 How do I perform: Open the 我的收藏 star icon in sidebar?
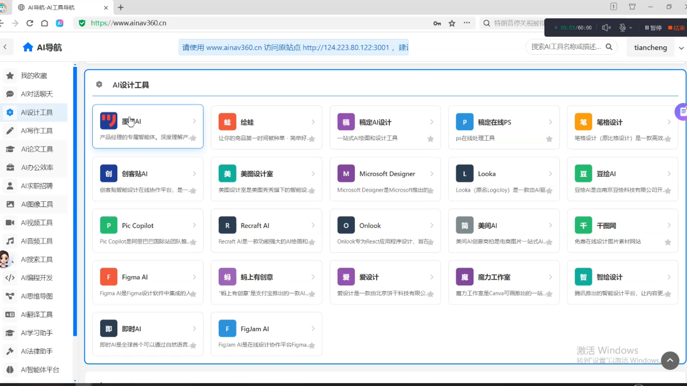(x=10, y=75)
